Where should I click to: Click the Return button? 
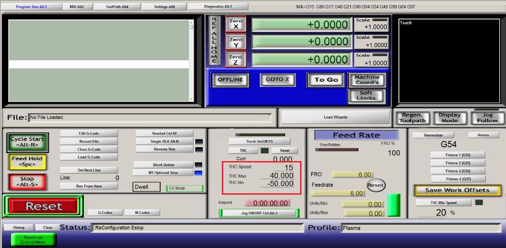pos(483,135)
